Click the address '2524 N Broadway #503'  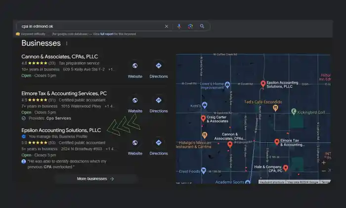click(82, 149)
